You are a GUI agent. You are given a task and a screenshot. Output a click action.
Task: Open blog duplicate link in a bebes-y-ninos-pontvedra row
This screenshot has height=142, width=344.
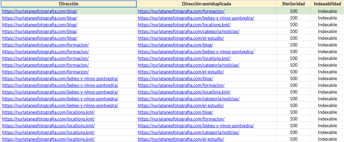tap(175, 78)
